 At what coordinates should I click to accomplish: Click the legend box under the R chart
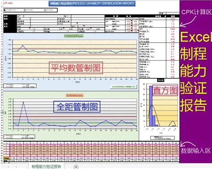coord(19,137)
